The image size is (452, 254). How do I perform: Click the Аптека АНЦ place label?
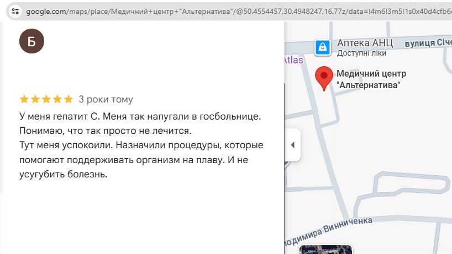(365, 43)
